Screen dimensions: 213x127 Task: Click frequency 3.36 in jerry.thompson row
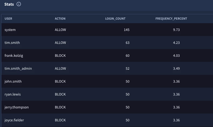176,107
